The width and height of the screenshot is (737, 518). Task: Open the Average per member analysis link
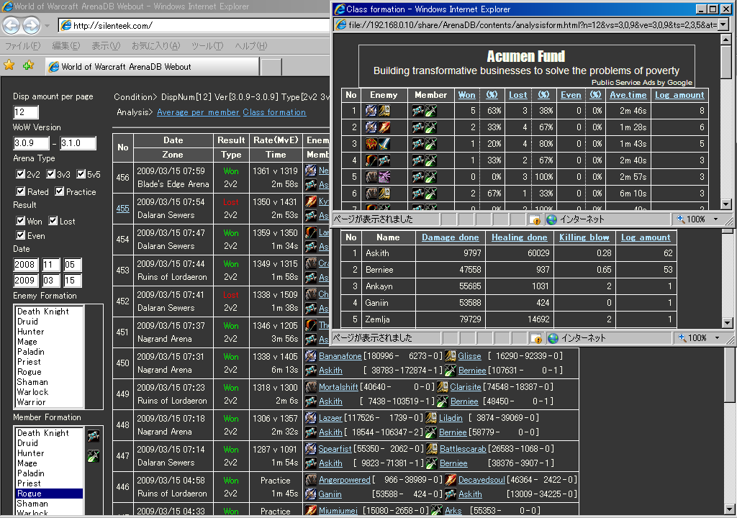click(199, 112)
